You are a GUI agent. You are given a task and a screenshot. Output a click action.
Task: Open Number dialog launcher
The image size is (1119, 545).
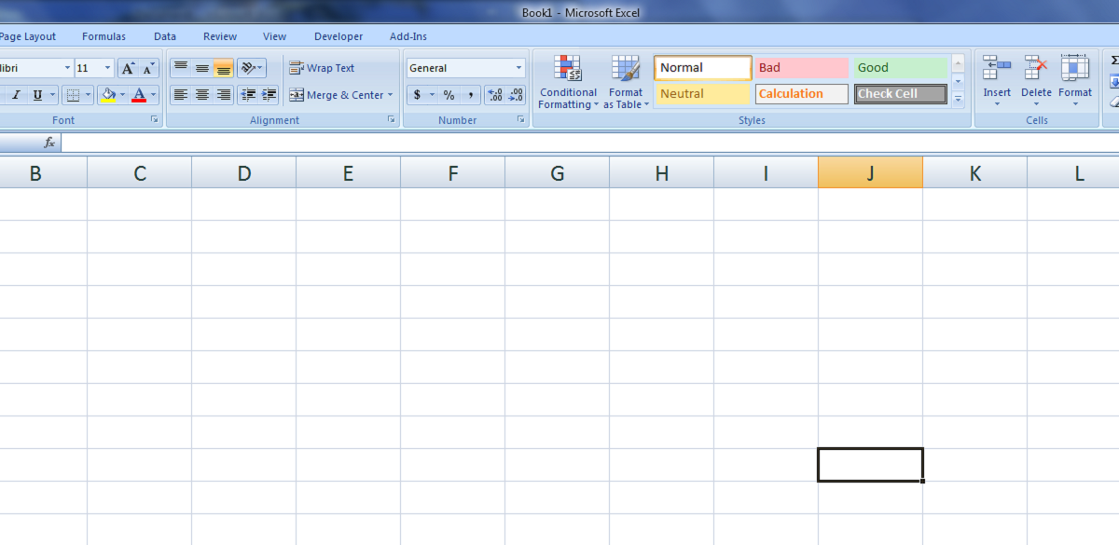coord(520,120)
